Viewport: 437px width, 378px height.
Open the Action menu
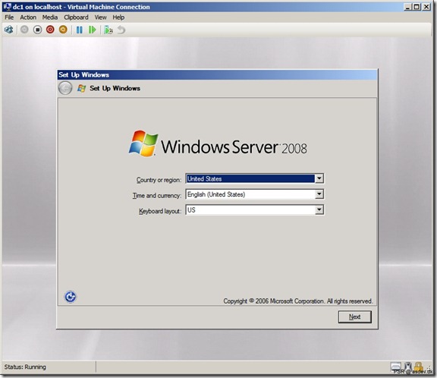(28, 17)
